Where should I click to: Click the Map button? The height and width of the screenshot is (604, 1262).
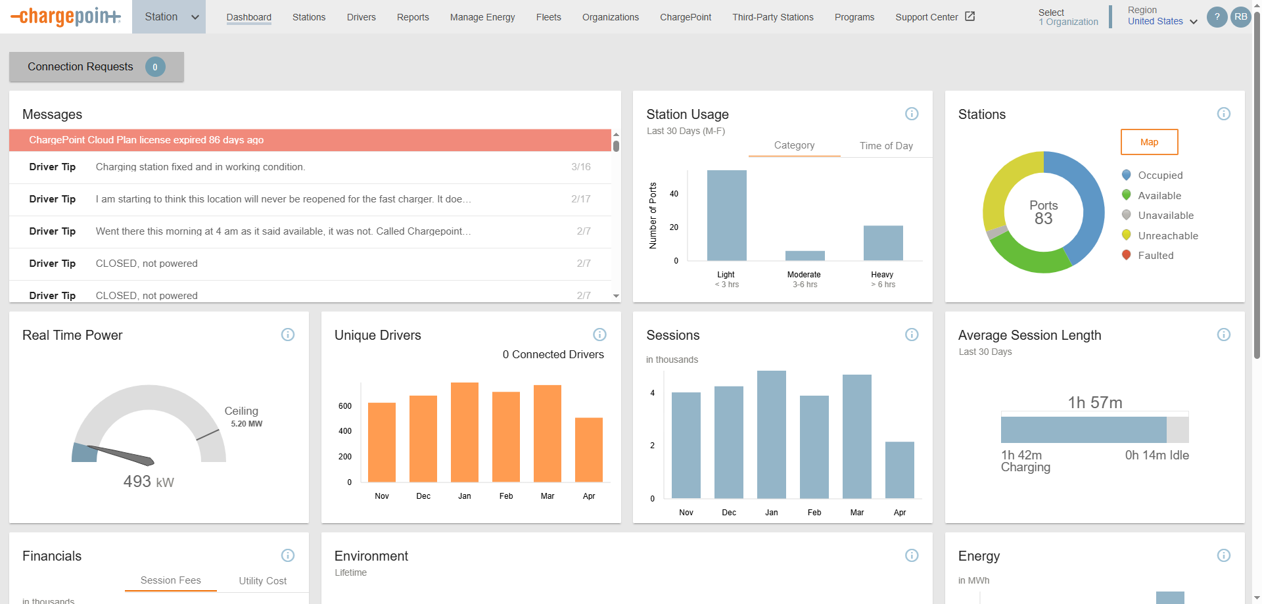click(x=1149, y=142)
